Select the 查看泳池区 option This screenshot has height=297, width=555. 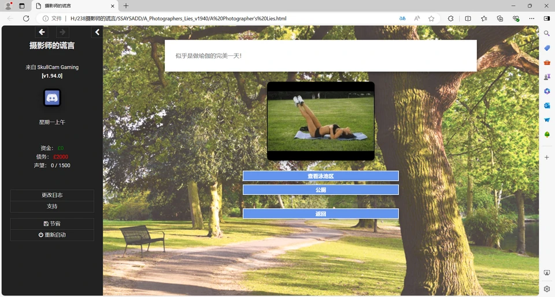point(321,176)
